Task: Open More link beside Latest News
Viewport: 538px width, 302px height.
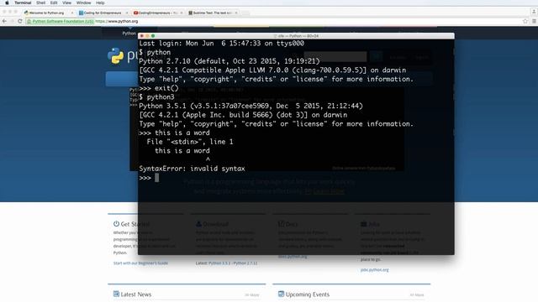Action: pos(252,294)
